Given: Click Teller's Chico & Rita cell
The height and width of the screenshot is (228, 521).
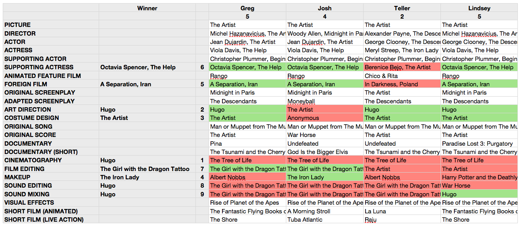Looking at the screenshot, I should [402, 76].
